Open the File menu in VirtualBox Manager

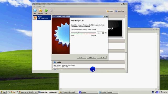34,6
